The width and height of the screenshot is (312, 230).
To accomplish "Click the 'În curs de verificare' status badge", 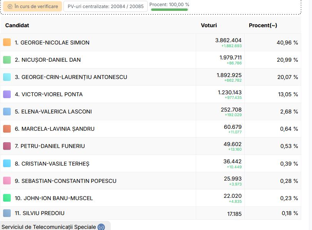I will [x=33, y=7].
